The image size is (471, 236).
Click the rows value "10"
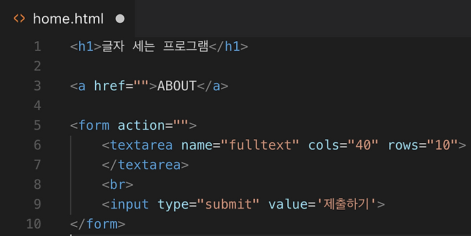(442, 145)
